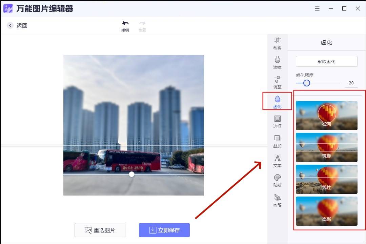This screenshot has height=244, width=366.
Task: Open the 滤镜 filter panel
Action: pyautogui.click(x=277, y=63)
